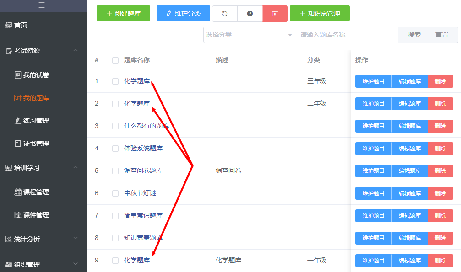Open the 选择分类 category dropdown
Viewport: 461px width, 272px height.
250,35
